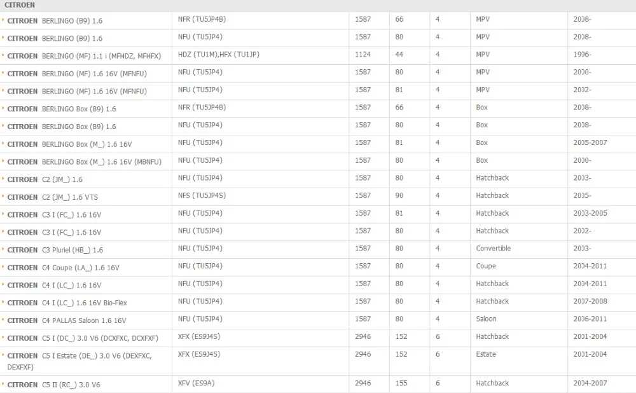This screenshot has width=636, height=393.
Task: Click the arrow bullet beside C5 II (RC_) 3.0 V6
Action: coord(3,383)
